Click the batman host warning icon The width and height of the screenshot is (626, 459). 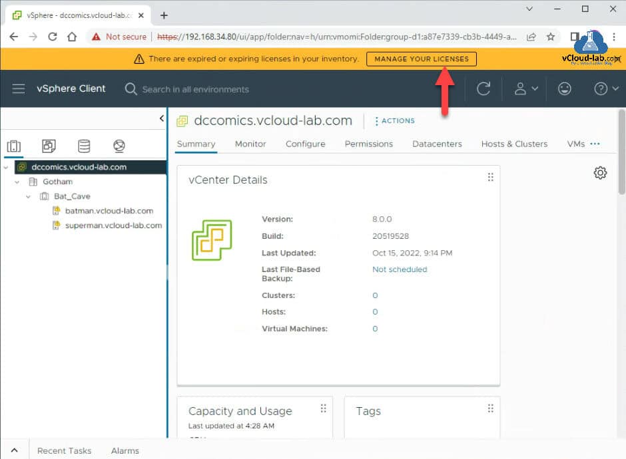[x=57, y=211]
